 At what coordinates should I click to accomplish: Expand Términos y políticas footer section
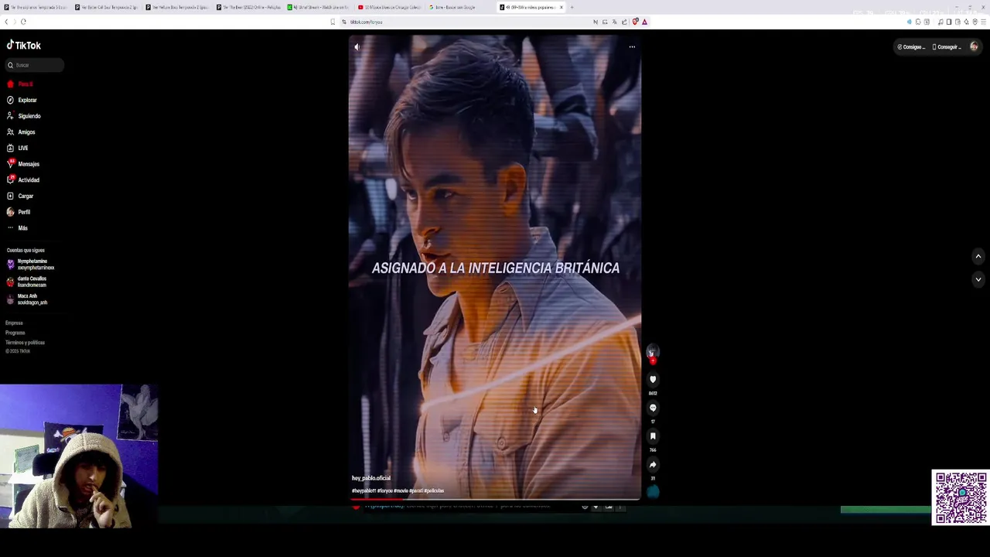pos(25,343)
